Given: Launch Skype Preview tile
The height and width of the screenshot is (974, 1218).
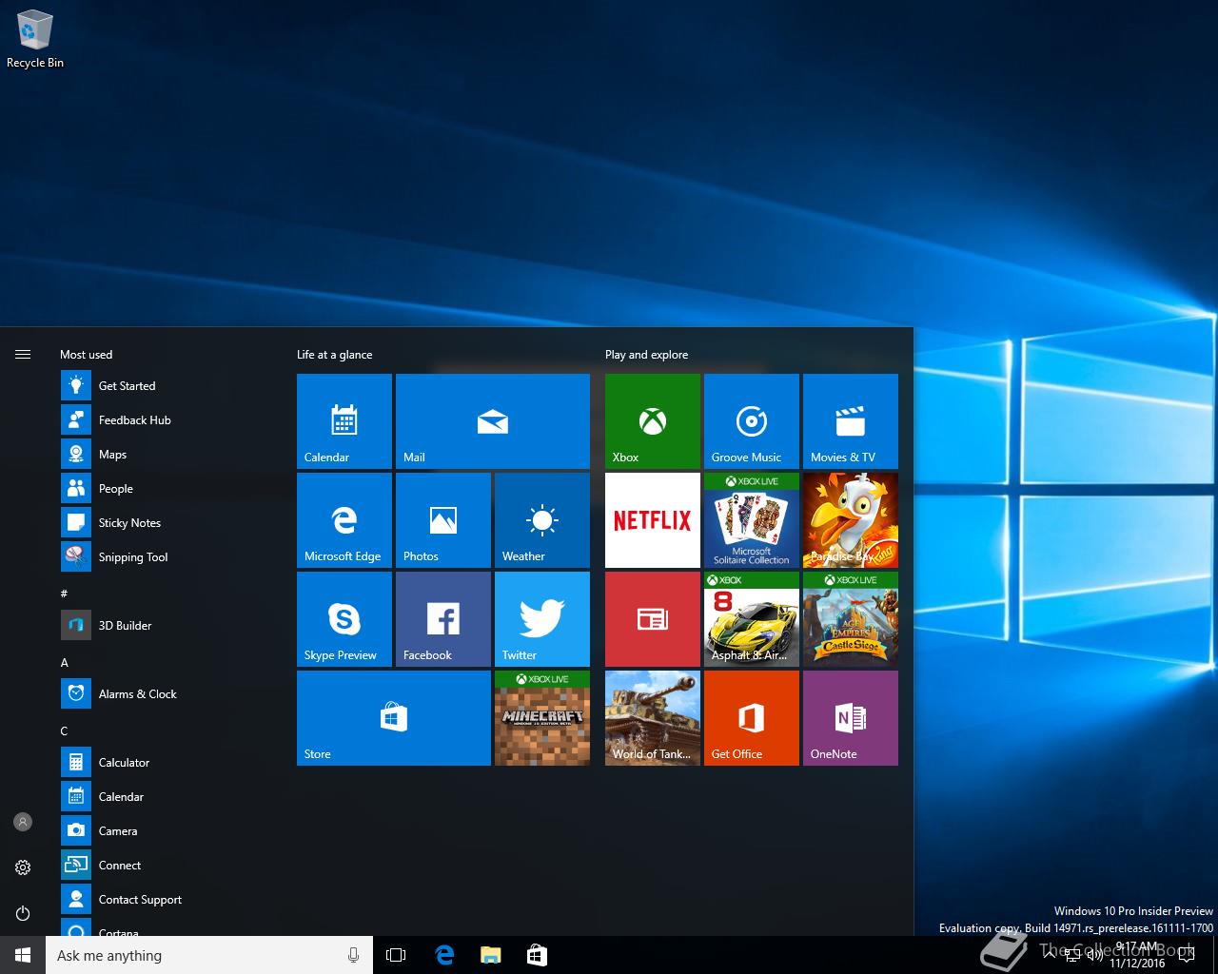Looking at the screenshot, I should (x=344, y=619).
